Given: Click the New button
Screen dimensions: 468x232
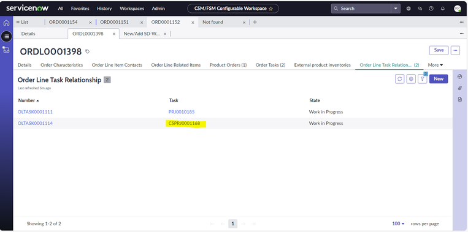Looking at the screenshot, I should pos(439,79).
